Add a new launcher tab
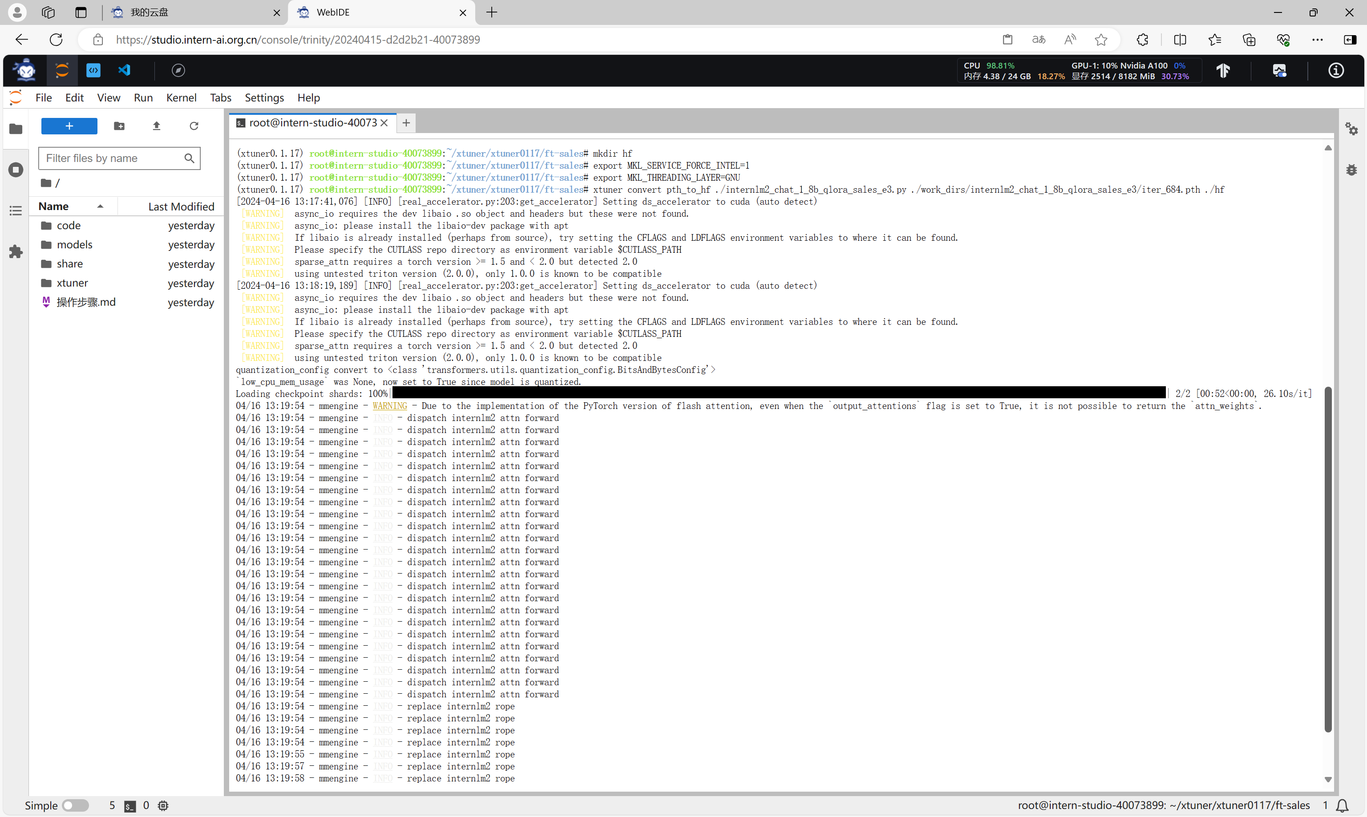Viewport: 1367px width, 817px height. click(x=406, y=123)
